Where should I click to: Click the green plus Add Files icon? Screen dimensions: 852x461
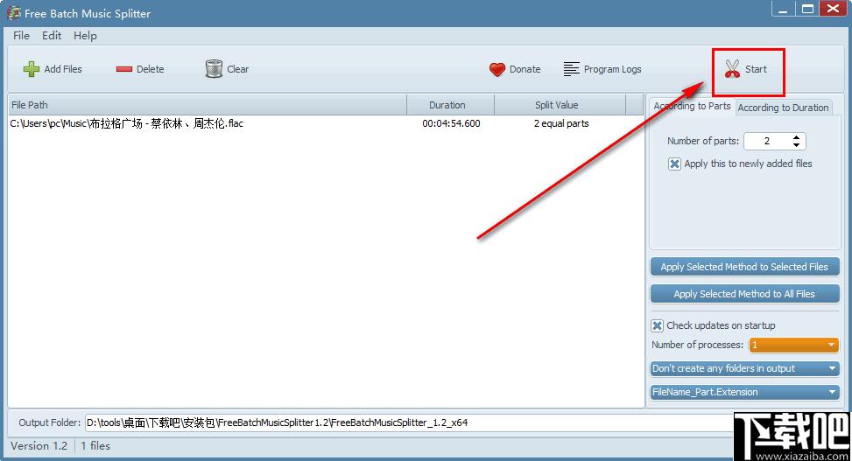coord(32,69)
